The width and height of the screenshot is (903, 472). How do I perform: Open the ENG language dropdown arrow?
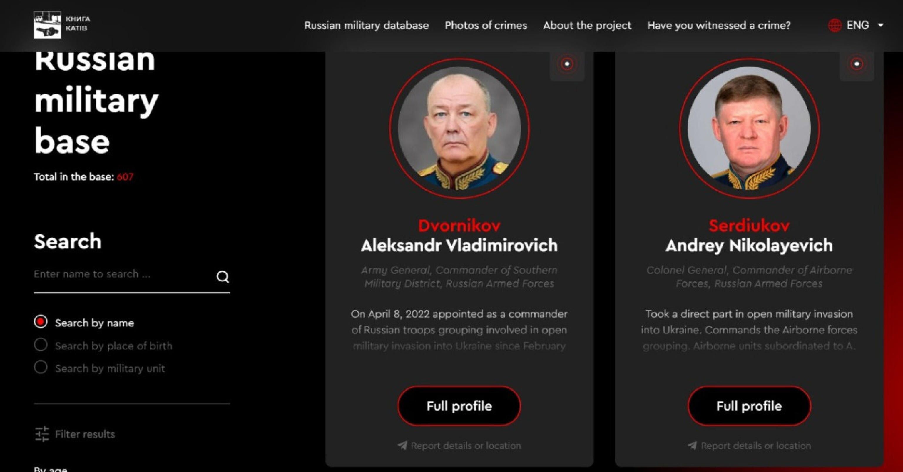[x=881, y=25]
